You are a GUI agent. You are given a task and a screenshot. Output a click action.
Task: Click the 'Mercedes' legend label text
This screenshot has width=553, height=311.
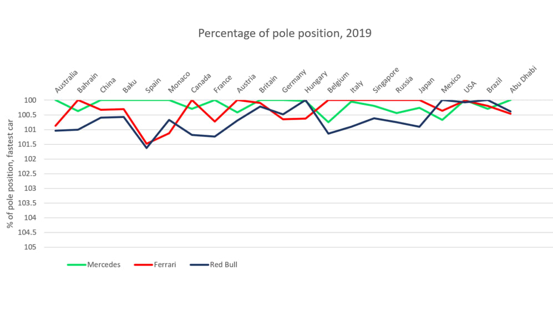pyautogui.click(x=104, y=264)
